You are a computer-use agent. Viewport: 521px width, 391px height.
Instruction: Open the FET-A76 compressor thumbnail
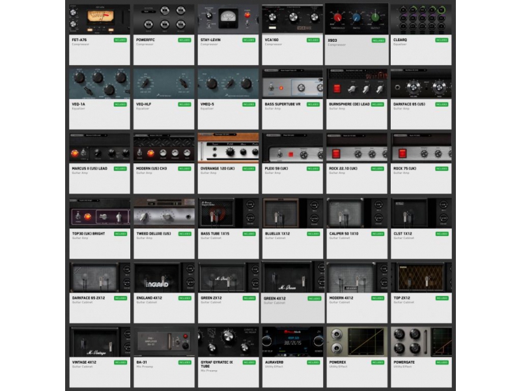pos(100,20)
